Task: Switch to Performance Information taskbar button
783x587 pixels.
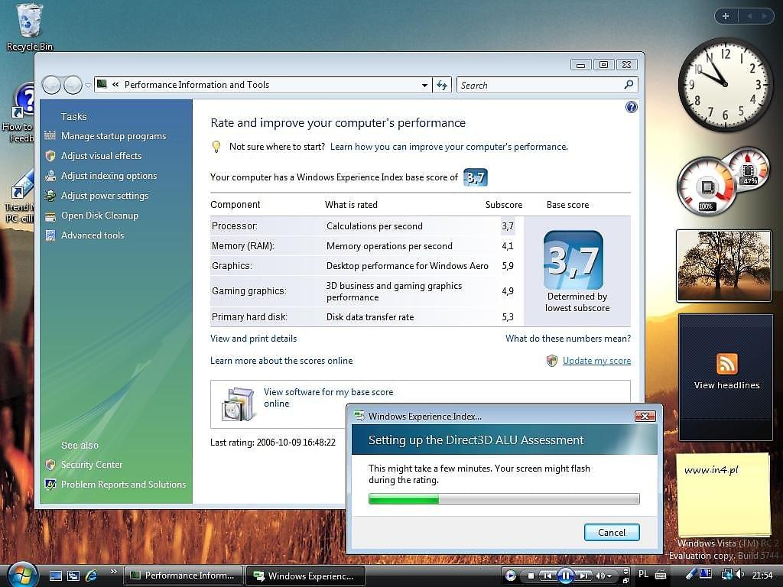Action: (x=184, y=576)
